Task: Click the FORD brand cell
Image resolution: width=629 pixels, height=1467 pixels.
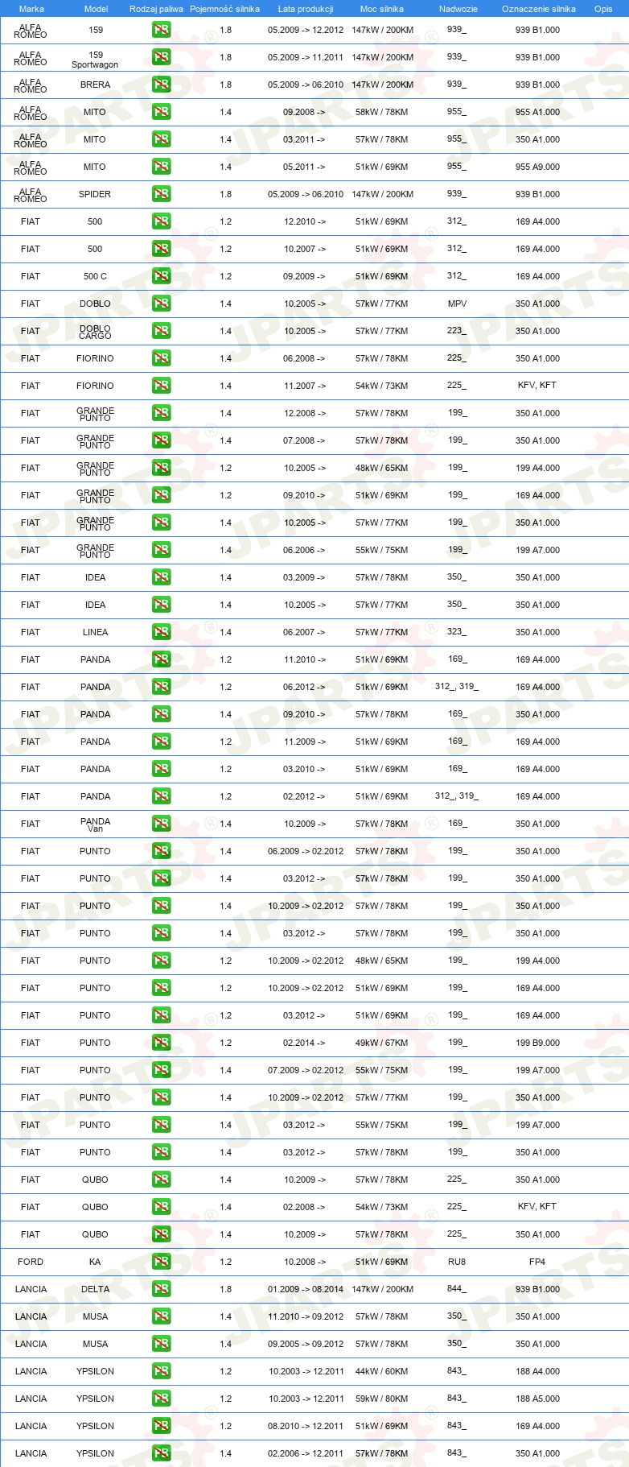Action: [x=31, y=1262]
